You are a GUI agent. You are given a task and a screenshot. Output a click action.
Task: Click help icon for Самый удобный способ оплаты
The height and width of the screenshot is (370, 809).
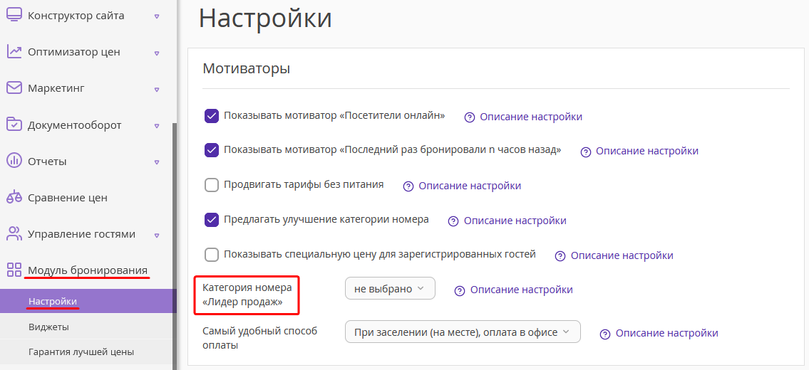[605, 334]
